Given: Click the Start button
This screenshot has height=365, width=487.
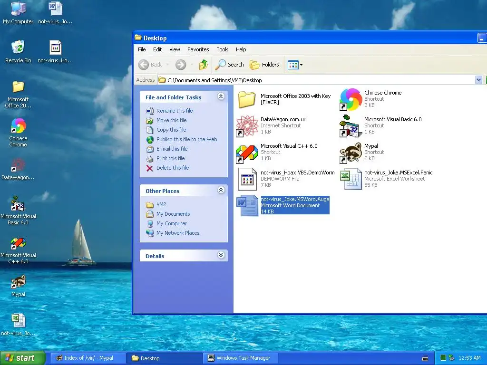Looking at the screenshot, I should [22, 358].
